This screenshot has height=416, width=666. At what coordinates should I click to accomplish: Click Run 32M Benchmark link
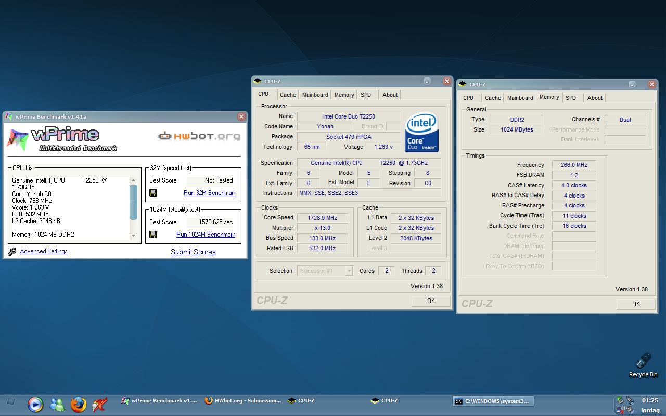coord(210,193)
